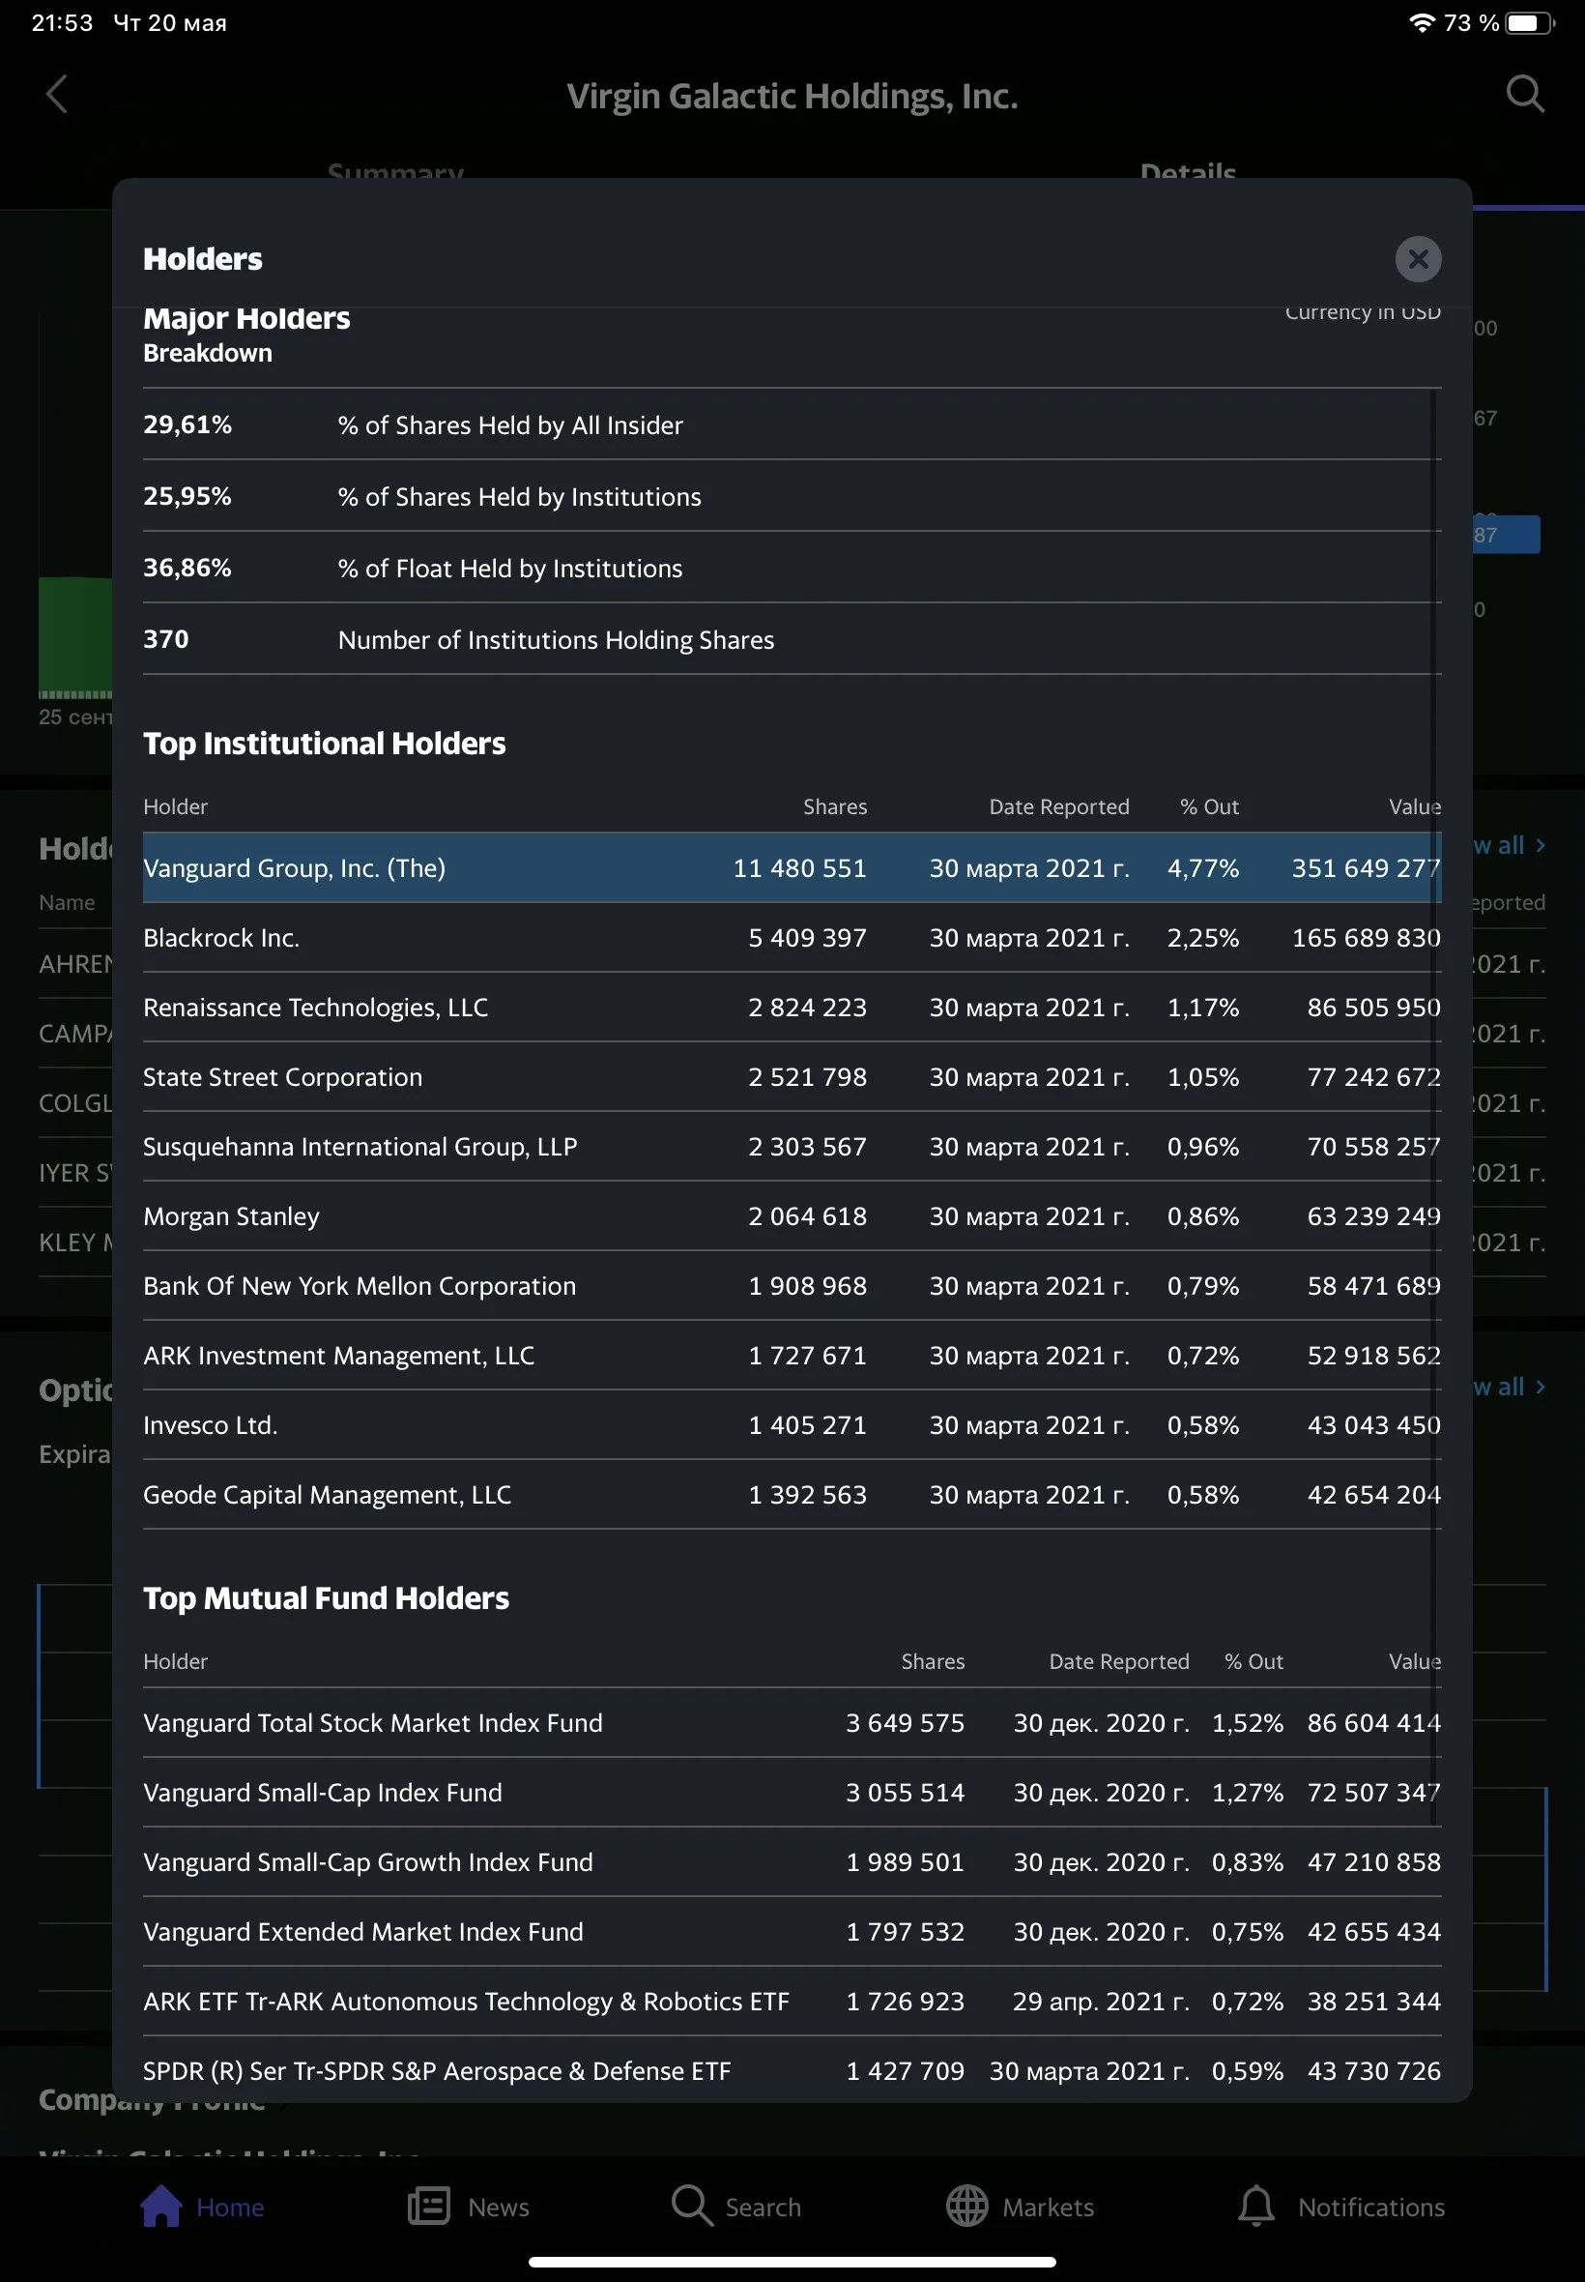Tap the back arrow icon
This screenshot has width=1585, height=2282.
(x=57, y=96)
